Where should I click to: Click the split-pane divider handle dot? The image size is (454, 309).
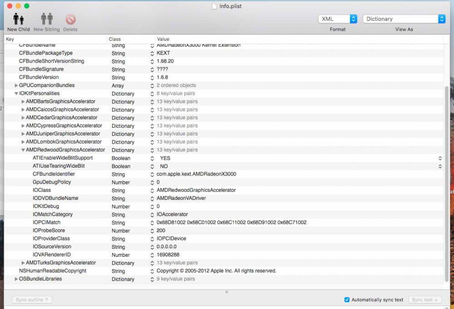pyautogui.click(x=227, y=292)
